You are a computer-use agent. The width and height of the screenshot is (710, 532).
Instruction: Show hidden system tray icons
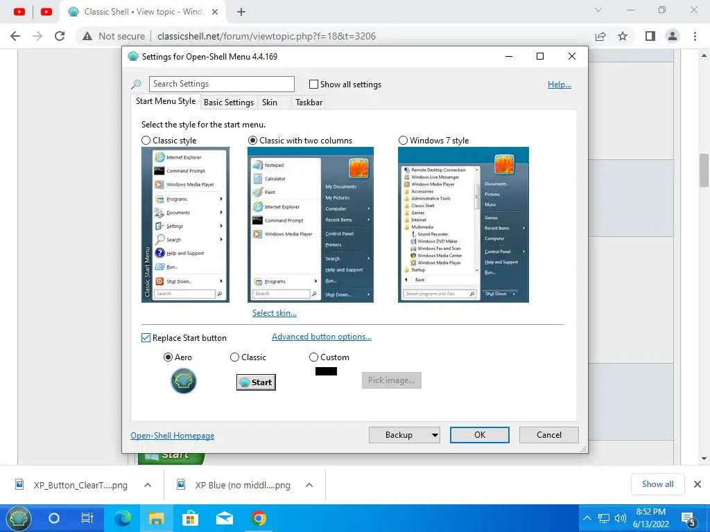(x=587, y=518)
